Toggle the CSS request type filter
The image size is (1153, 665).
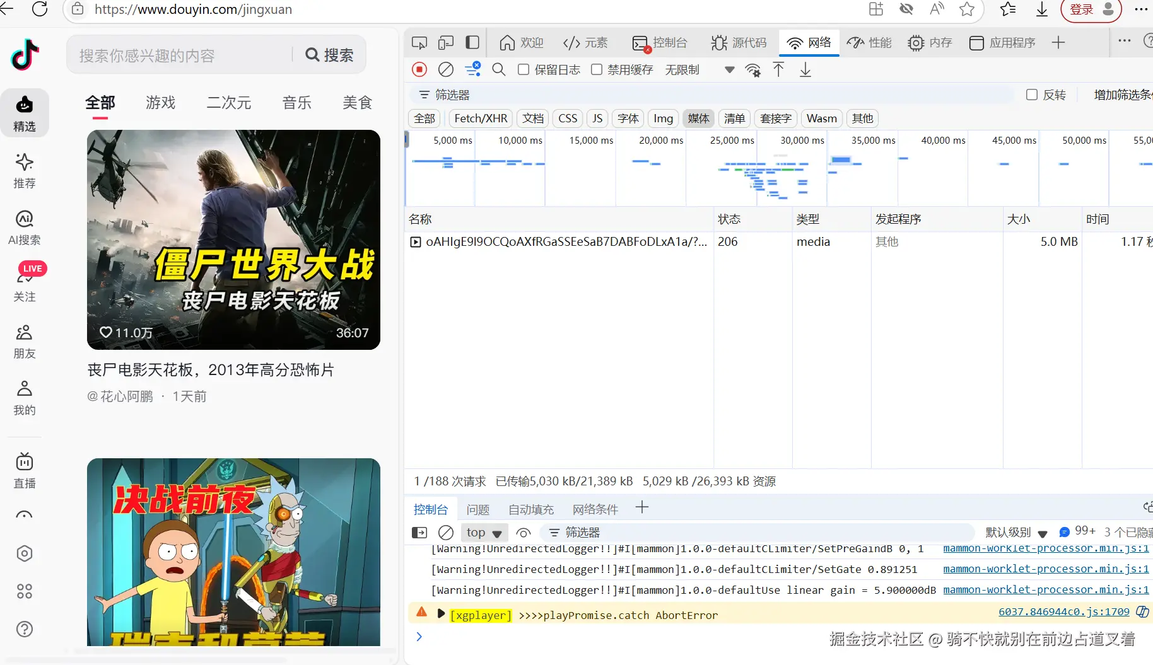coord(568,119)
